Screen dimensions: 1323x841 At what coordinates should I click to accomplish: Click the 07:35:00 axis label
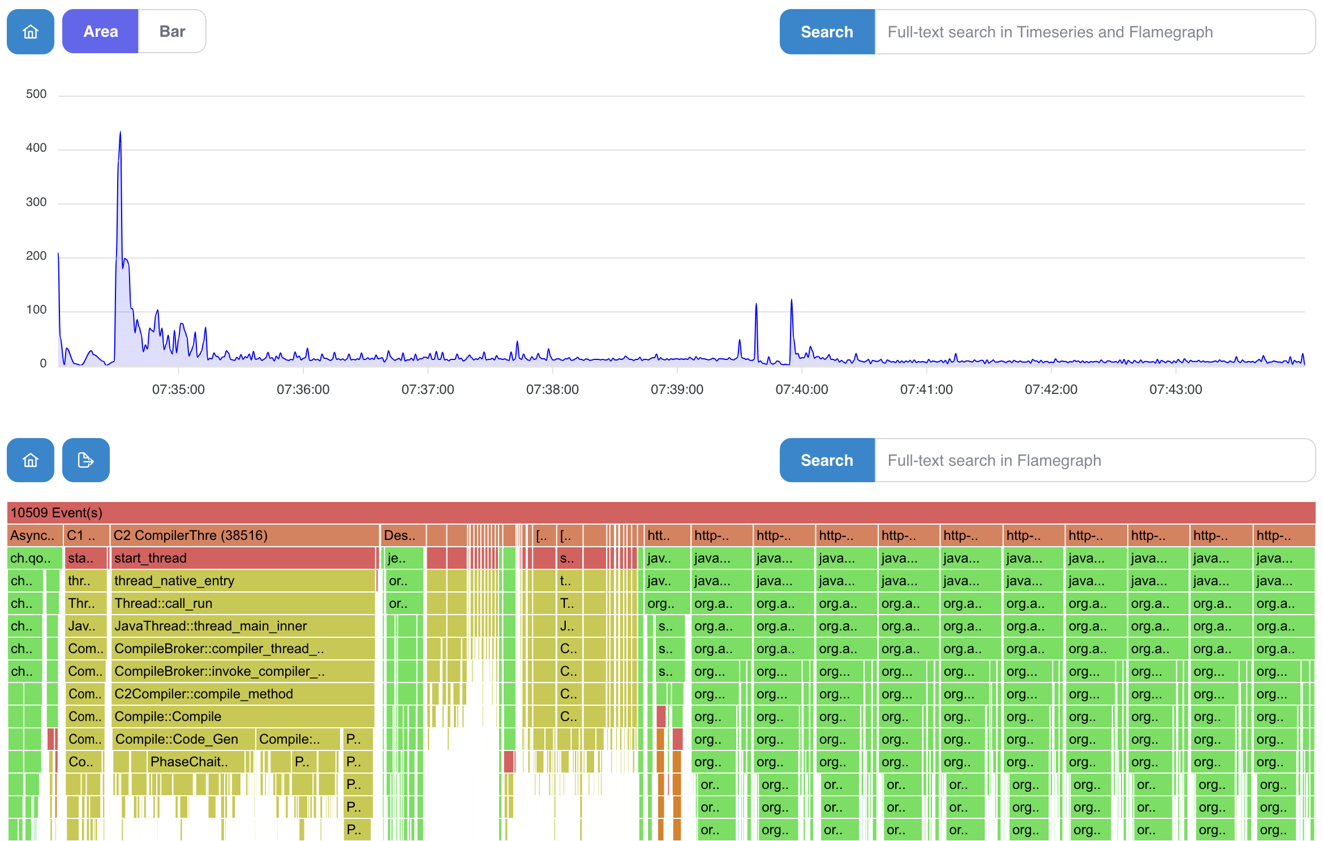(x=178, y=389)
